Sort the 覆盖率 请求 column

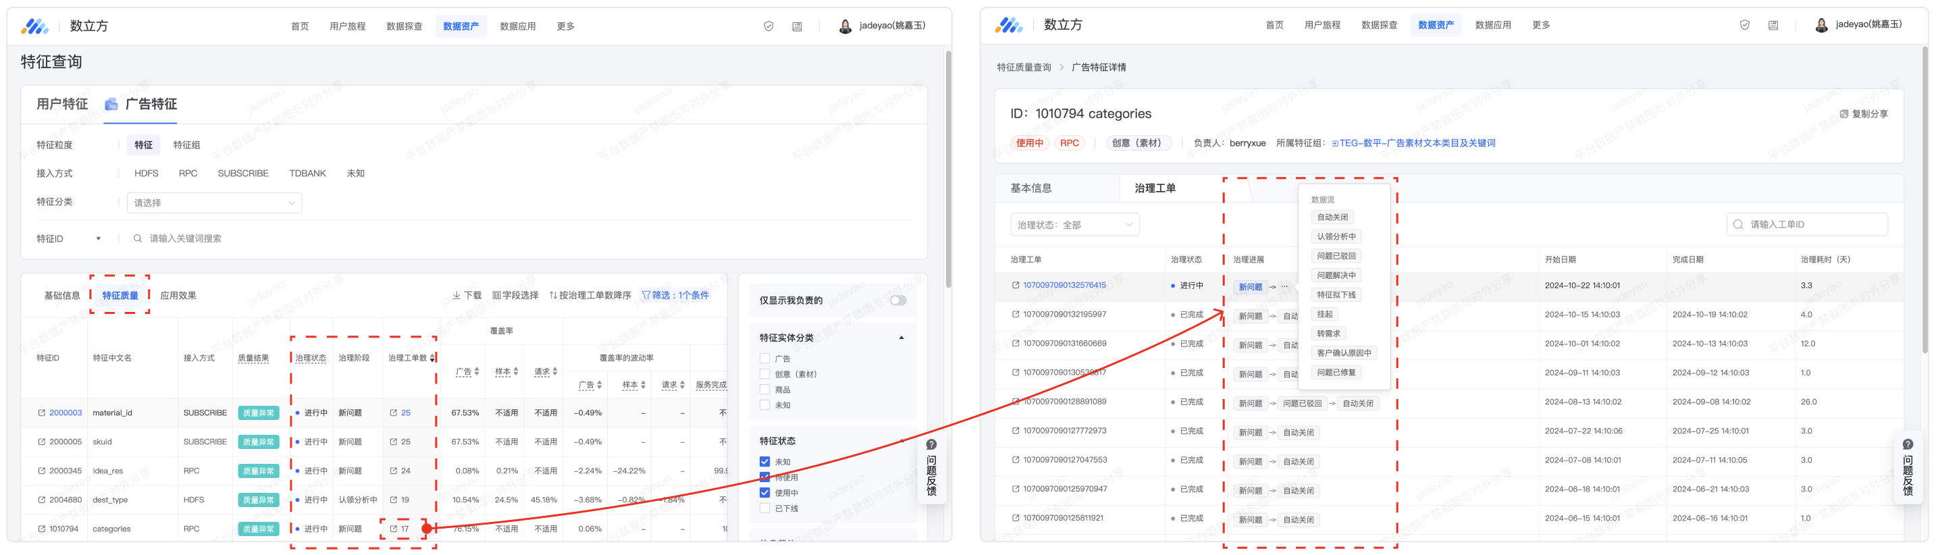pos(555,371)
